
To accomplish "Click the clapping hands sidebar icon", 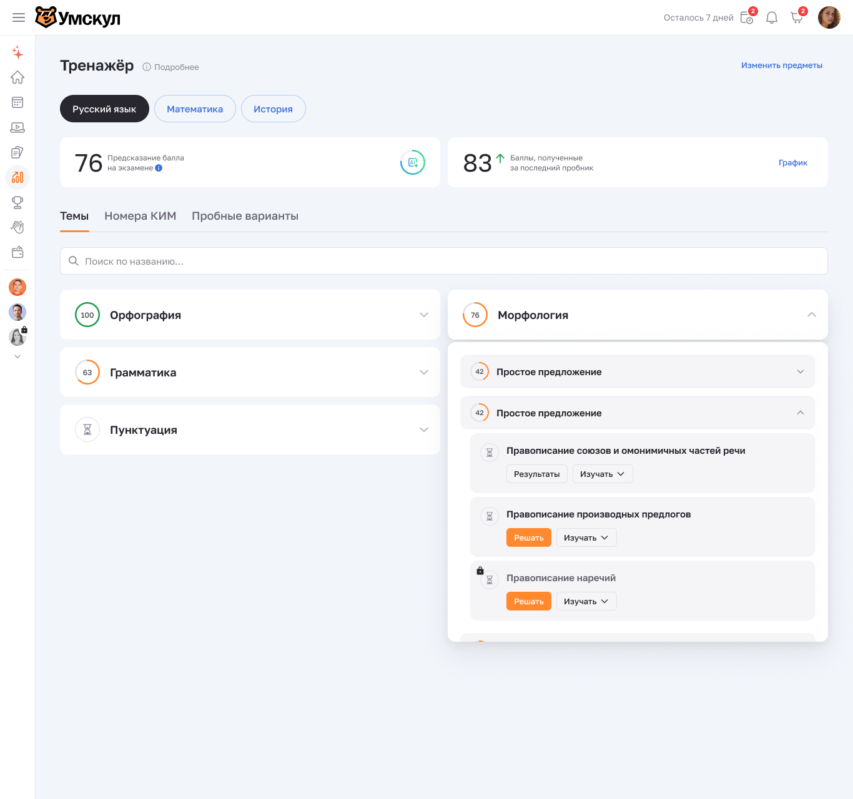I will (17, 227).
